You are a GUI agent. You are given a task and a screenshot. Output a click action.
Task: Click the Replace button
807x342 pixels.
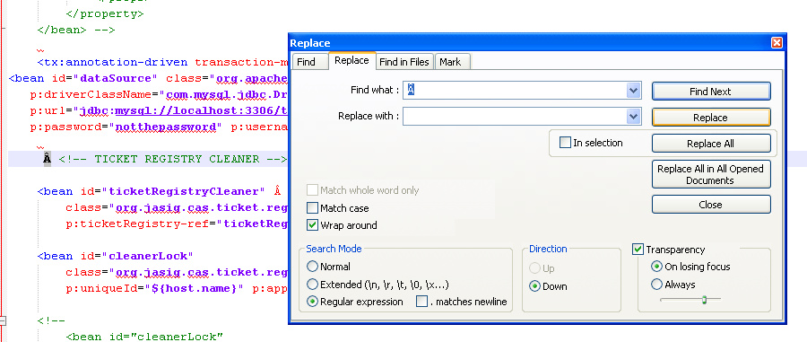(x=711, y=118)
